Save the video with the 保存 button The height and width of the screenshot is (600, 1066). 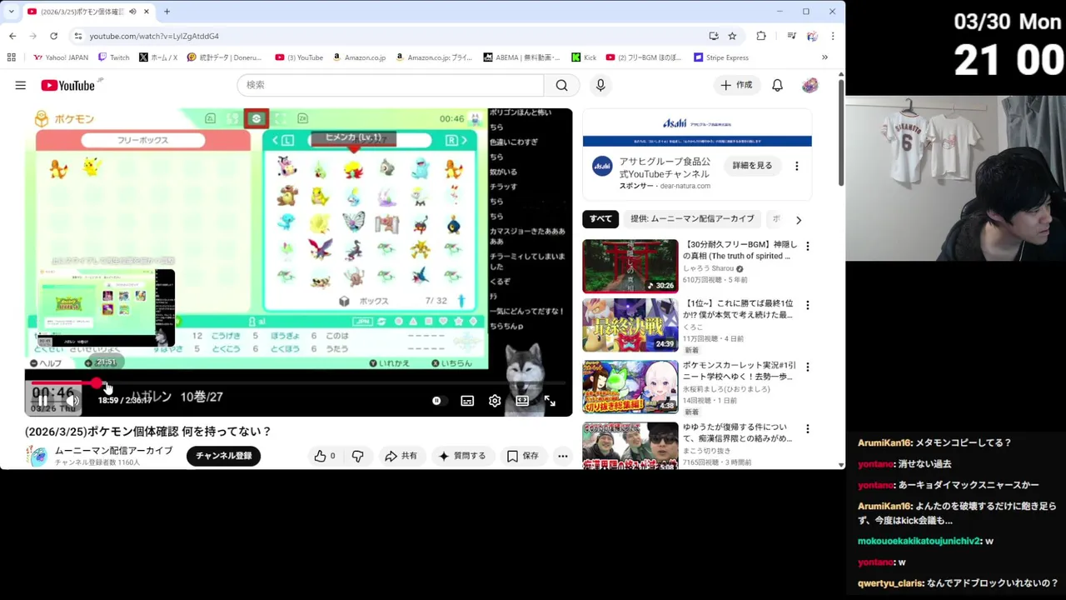pos(523,456)
